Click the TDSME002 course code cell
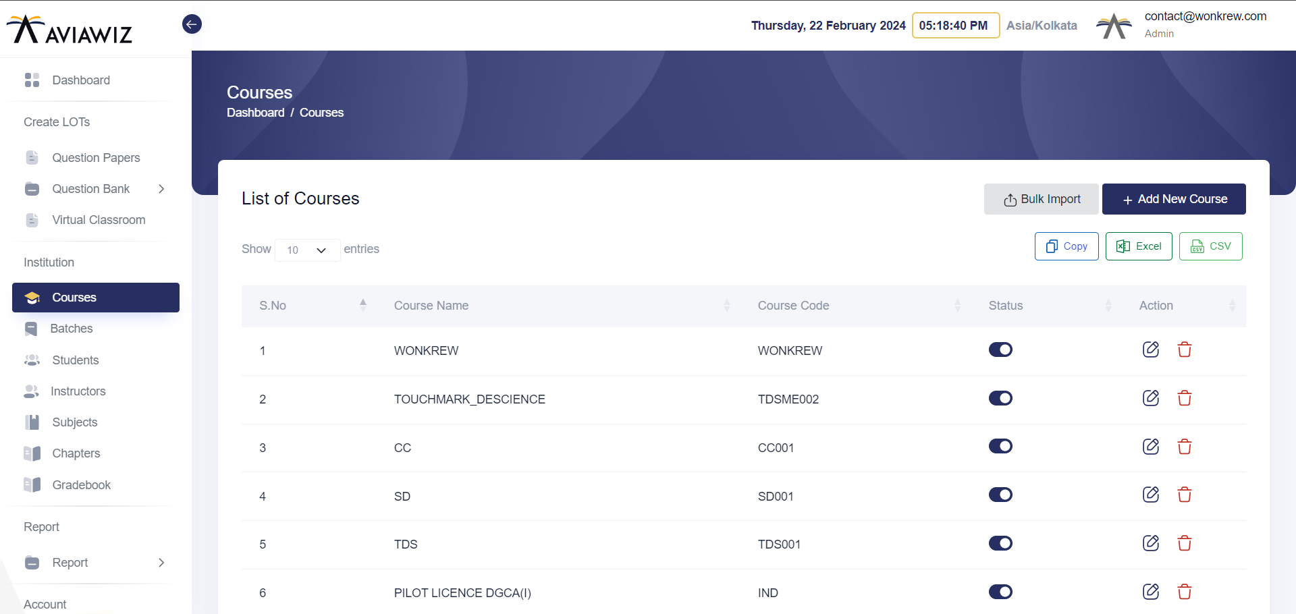The width and height of the screenshot is (1296, 614). click(788, 399)
